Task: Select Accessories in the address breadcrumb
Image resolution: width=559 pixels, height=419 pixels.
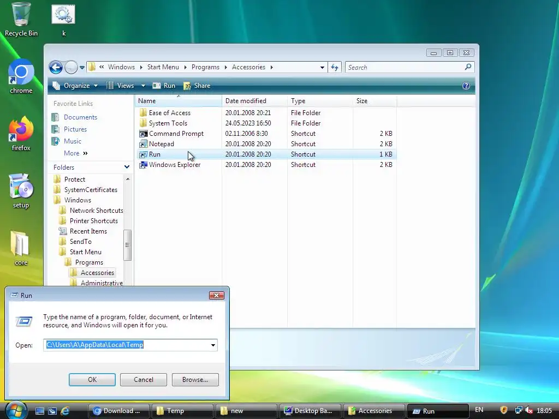Action: click(248, 67)
